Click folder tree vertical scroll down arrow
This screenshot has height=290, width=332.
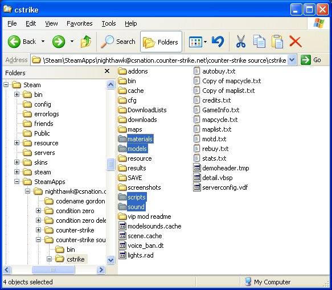[110, 260]
